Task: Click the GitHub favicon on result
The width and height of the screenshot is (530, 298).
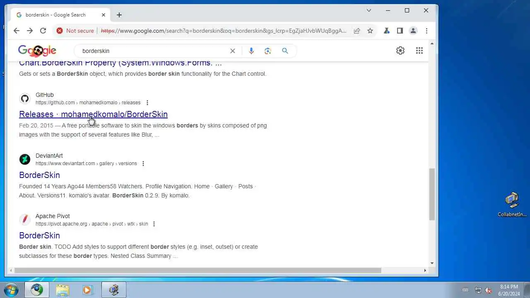Action: click(x=25, y=99)
